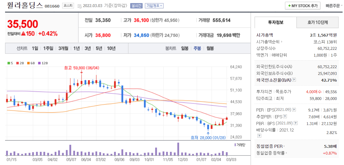Click the stock code 081660
344x165 pixels.
[x=52, y=6]
